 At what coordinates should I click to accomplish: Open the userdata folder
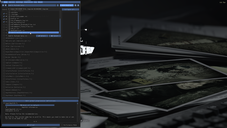coord(34,12)
